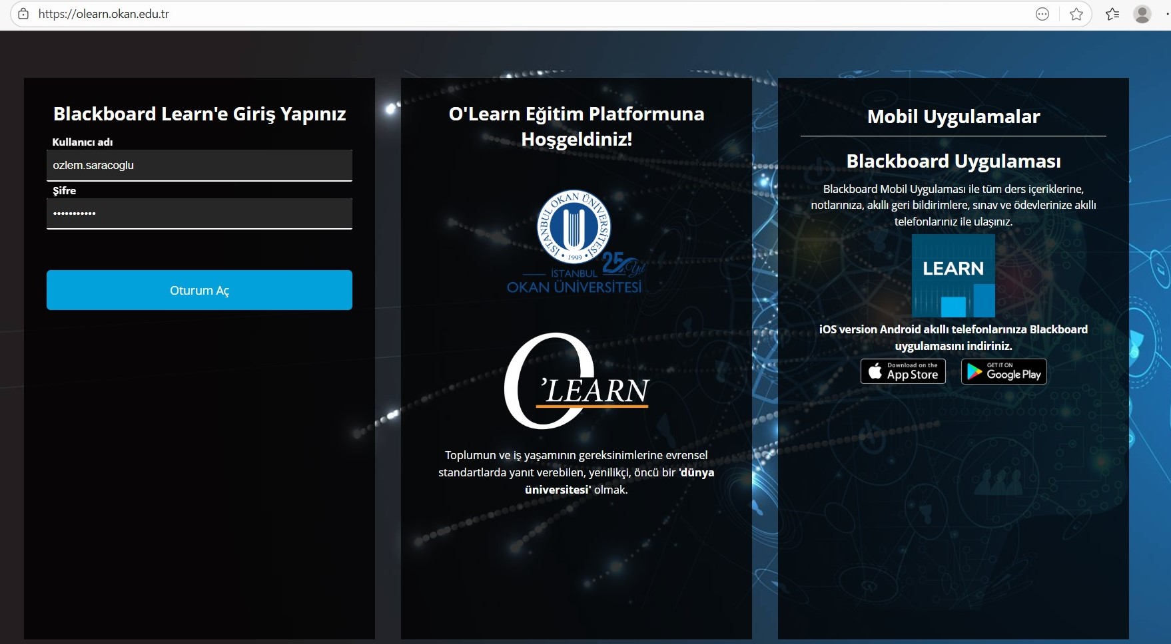Screen dimensions: 1171x644
Task: Get the app on Google Play
Action: click(1004, 371)
